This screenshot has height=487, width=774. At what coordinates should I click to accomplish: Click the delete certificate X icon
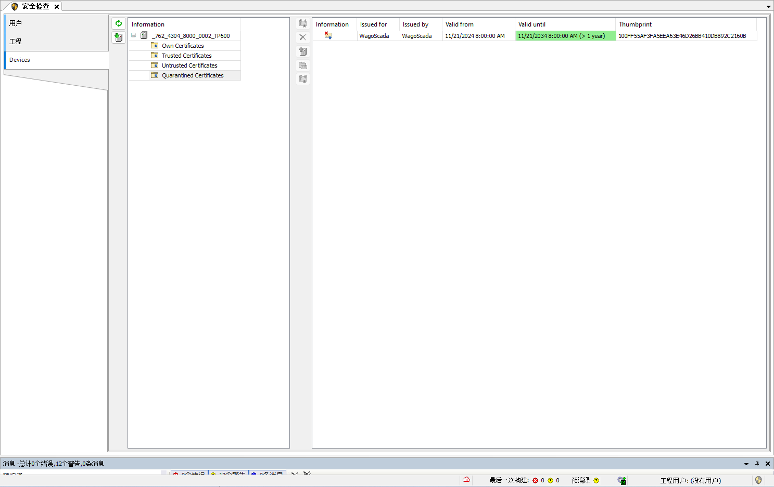point(302,37)
